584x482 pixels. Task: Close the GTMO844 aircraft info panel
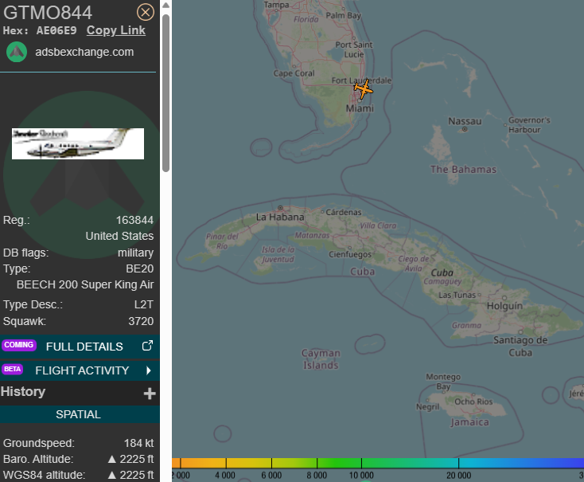[146, 12]
